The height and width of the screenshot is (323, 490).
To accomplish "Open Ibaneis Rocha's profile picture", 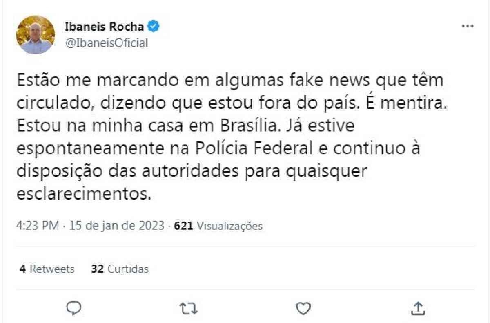I will (x=35, y=34).
